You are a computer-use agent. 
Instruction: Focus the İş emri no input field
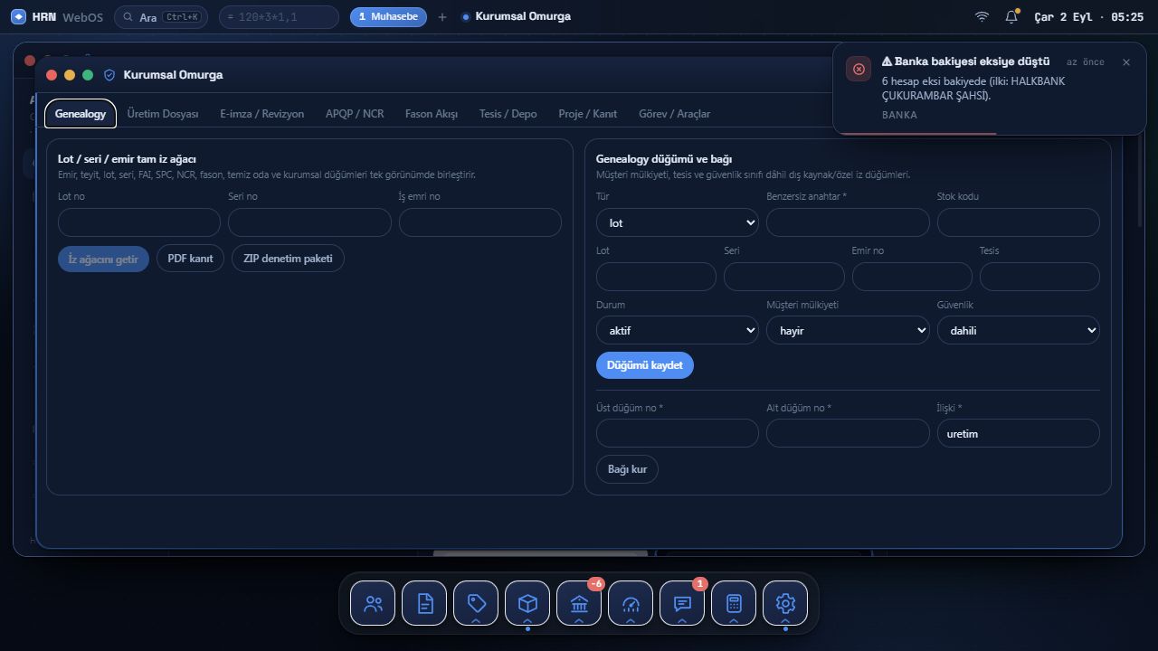point(480,222)
